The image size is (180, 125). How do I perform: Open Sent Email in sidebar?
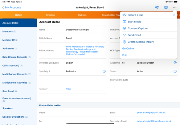click(x=18, y=91)
